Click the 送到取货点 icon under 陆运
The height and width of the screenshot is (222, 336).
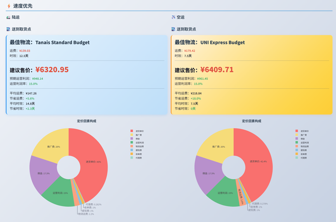pyautogui.click(x=9, y=29)
